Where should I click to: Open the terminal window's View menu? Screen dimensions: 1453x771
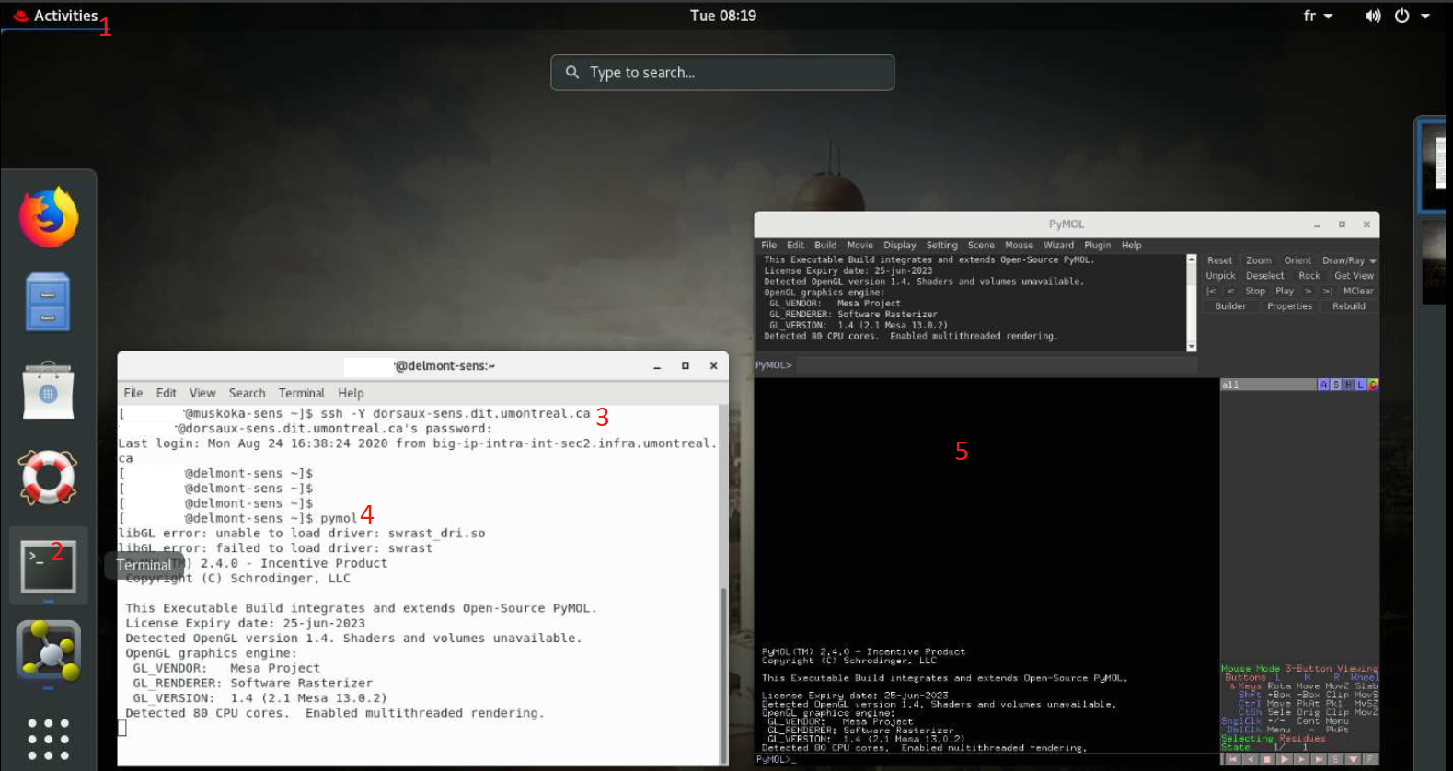click(x=202, y=393)
